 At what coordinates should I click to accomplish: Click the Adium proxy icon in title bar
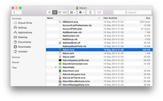77,8
